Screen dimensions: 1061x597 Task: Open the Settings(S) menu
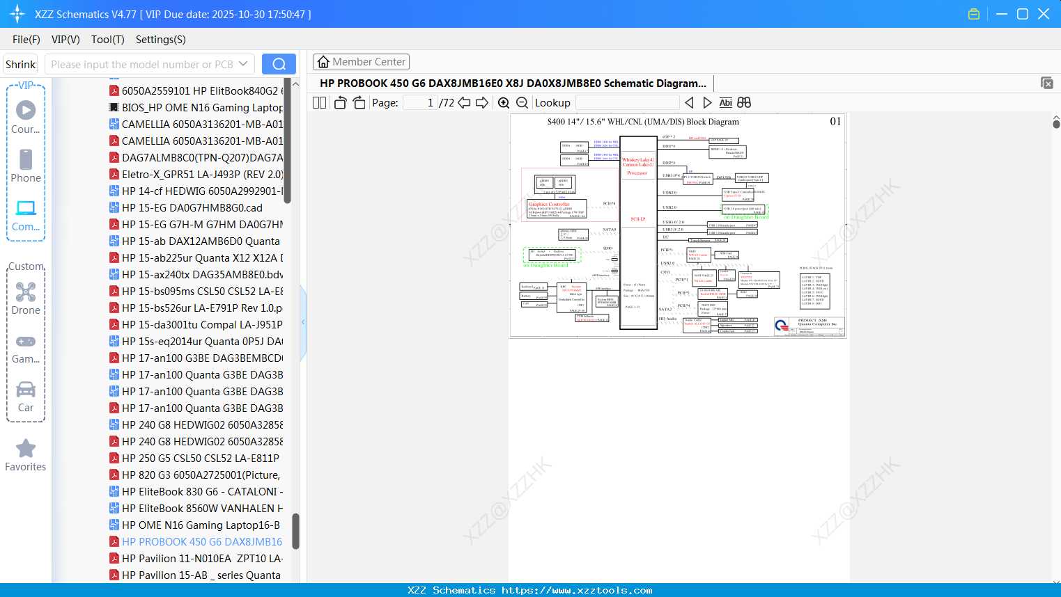(161, 40)
